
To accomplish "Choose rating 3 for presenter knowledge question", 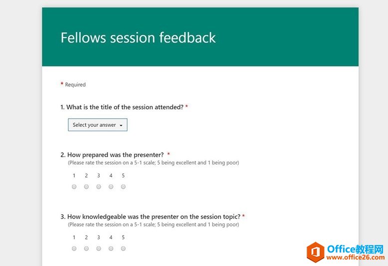I will click(98, 249).
